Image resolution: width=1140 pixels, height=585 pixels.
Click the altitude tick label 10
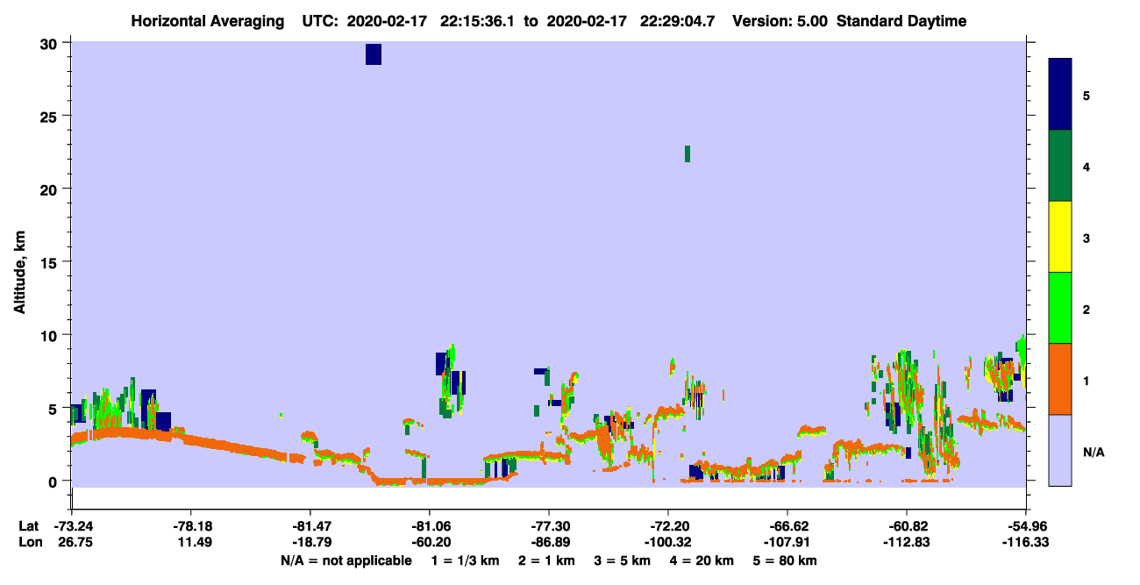pyautogui.click(x=51, y=335)
